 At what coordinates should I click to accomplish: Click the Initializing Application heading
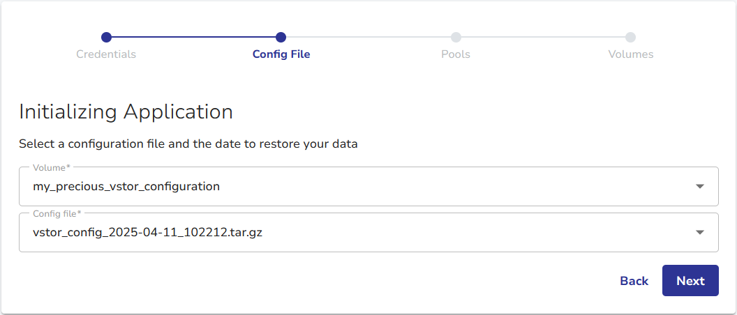click(x=126, y=112)
